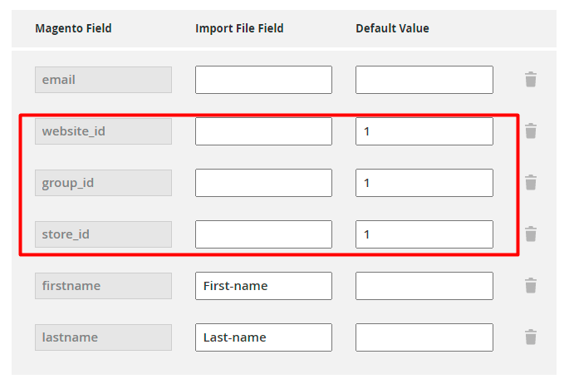Remove the group_id mapping row

click(531, 183)
